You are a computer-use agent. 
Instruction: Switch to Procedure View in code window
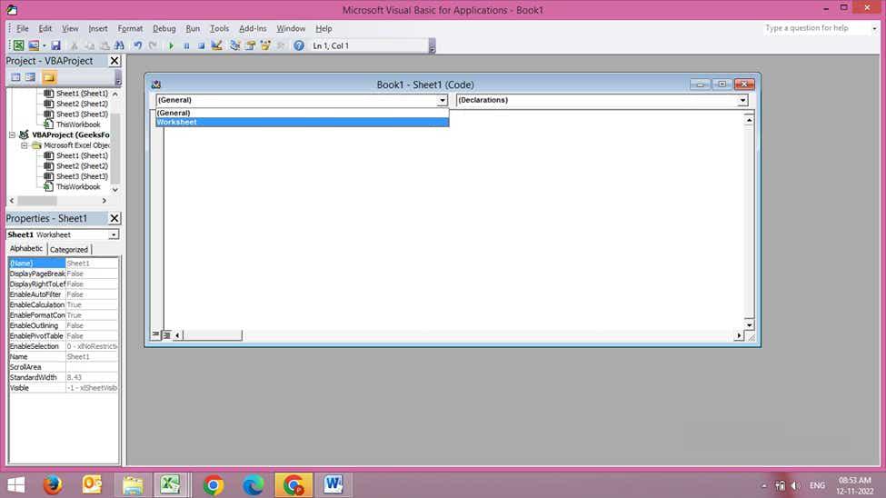click(x=156, y=334)
